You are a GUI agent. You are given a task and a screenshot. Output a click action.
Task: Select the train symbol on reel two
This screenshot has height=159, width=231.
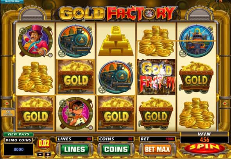75,41
